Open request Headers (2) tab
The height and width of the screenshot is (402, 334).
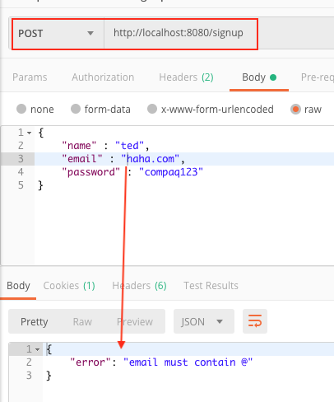coord(186,77)
